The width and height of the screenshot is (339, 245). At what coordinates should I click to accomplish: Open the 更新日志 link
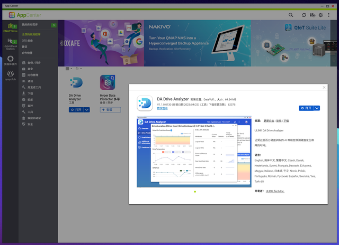[269, 121]
